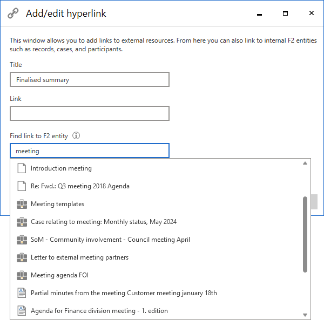
Task: Click the document icon of Agenda for Finance division
Action: 22,311
